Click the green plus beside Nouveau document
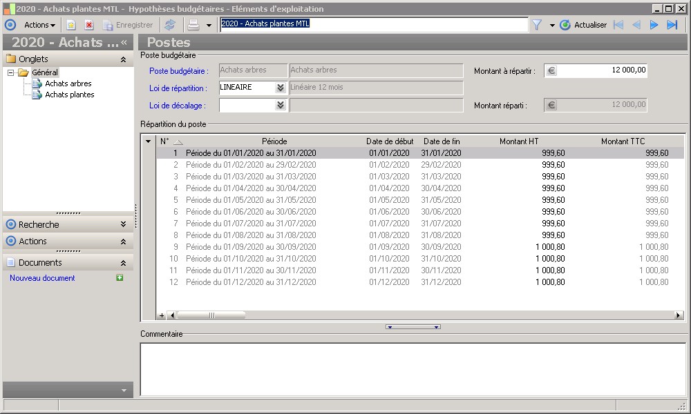 click(x=120, y=278)
